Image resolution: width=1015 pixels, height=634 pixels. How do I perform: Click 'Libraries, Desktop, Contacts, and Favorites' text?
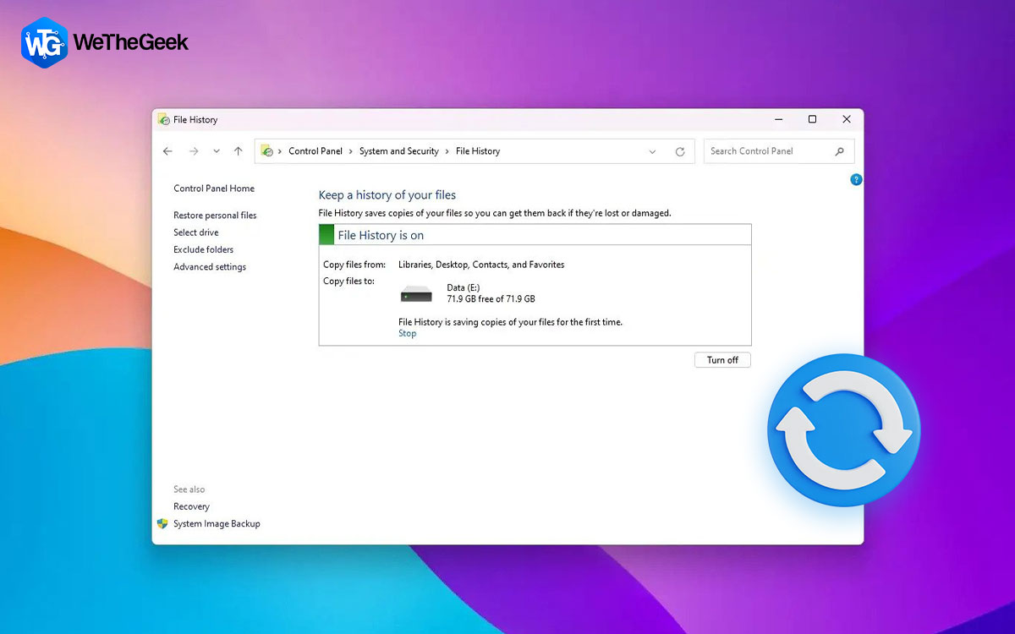coord(481,265)
